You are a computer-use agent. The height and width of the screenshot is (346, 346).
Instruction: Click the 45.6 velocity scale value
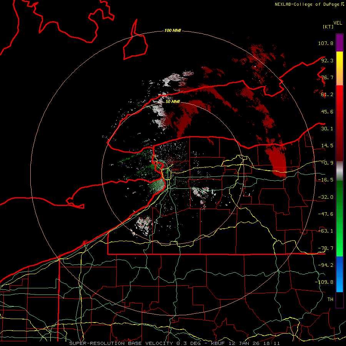point(327,111)
